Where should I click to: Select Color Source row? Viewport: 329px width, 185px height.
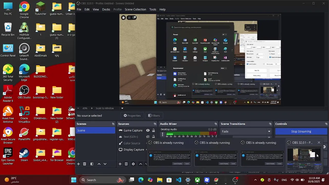coord(132,143)
